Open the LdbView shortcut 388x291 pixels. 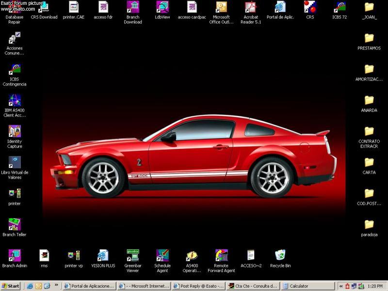(x=162, y=10)
